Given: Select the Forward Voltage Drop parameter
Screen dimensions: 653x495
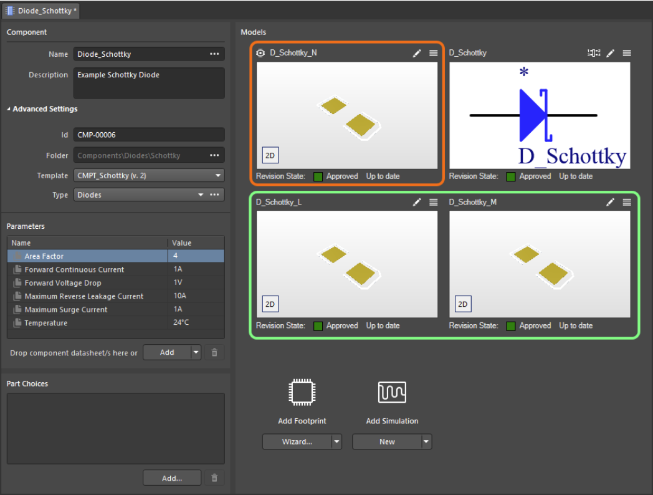Looking at the screenshot, I should click(x=116, y=282).
